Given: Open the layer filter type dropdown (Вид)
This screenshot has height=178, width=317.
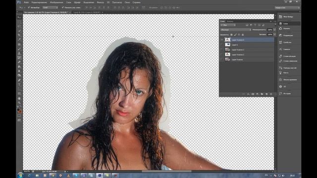Looking at the screenshot, I should point(228,25).
